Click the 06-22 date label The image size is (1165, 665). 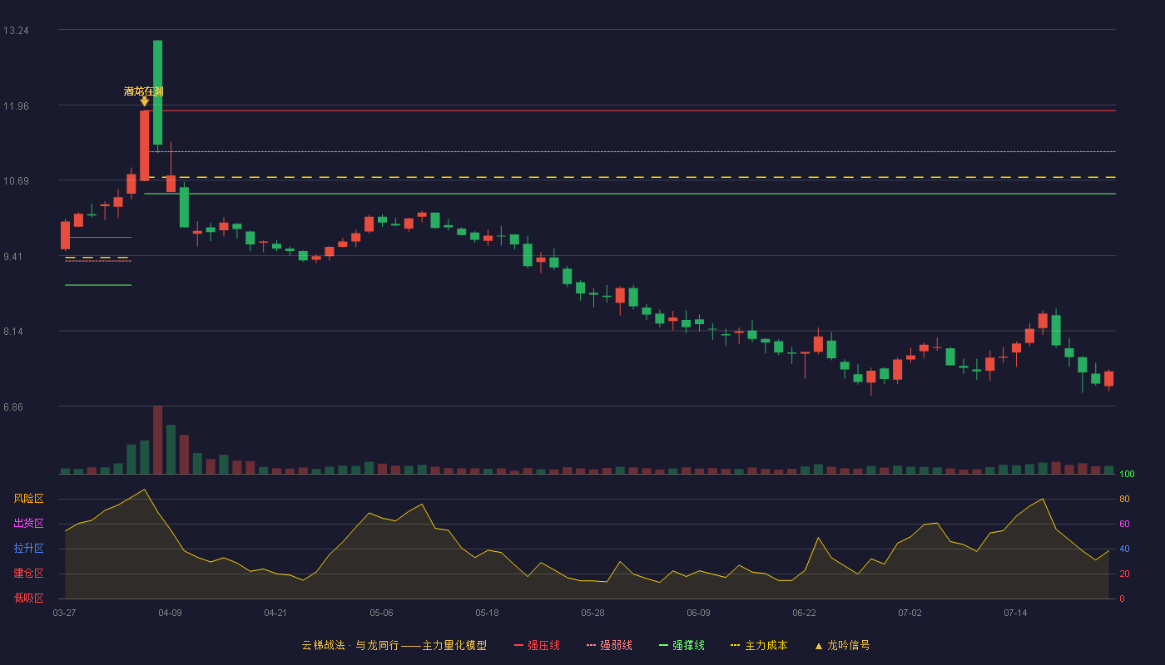click(804, 613)
